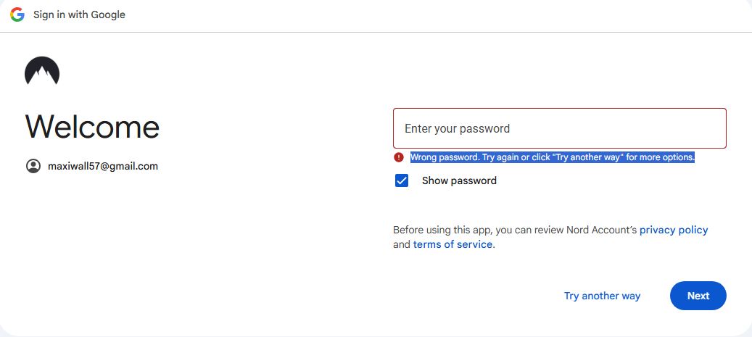
Task: Click the "Show password" label text
Action: point(459,180)
